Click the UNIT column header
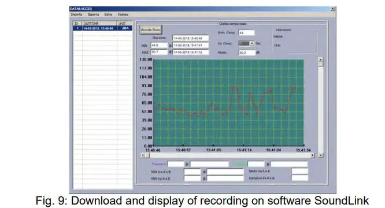This screenshot has height=208, width=385. [125, 23]
